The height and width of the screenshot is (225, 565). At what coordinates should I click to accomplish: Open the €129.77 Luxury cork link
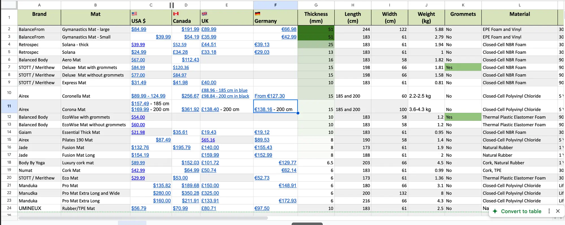point(288,163)
